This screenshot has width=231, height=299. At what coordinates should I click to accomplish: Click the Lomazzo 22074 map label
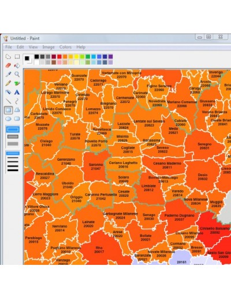[x=93, y=111]
